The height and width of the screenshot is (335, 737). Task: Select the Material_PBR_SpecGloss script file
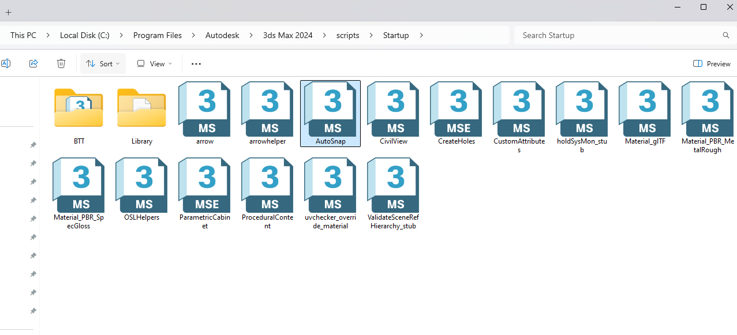tap(79, 194)
